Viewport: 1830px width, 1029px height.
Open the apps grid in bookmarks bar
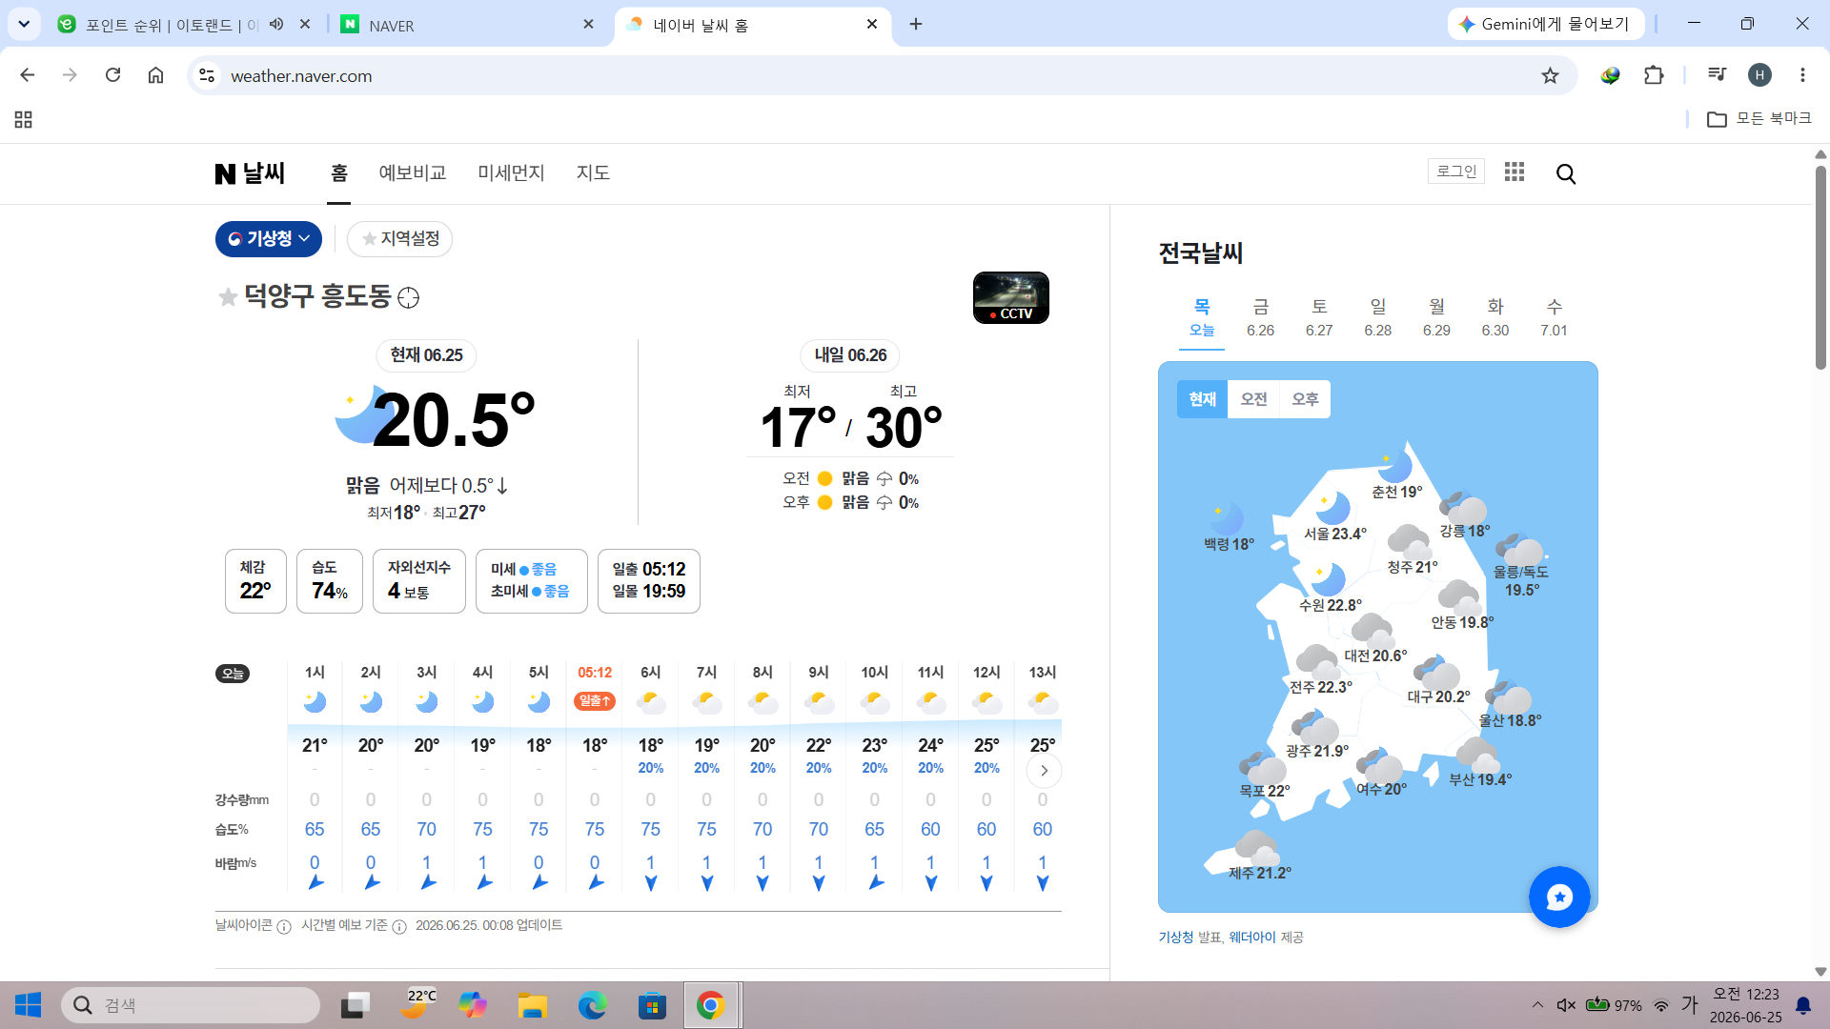[24, 119]
